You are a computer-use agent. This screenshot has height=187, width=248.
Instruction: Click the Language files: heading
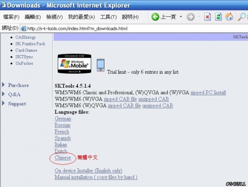[x=72, y=112]
